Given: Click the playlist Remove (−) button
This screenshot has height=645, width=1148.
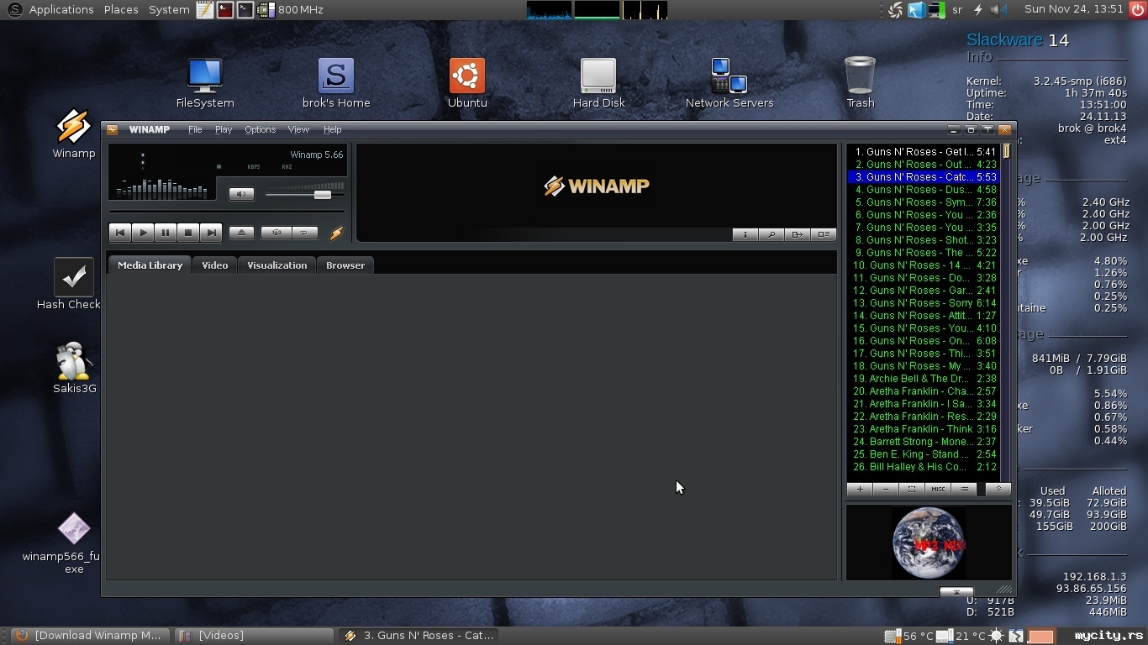Looking at the screenshot, I should 886,489.
